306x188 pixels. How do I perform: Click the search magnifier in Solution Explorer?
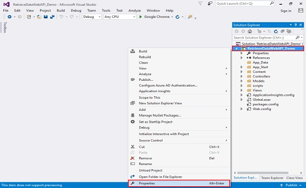point(298,38)
